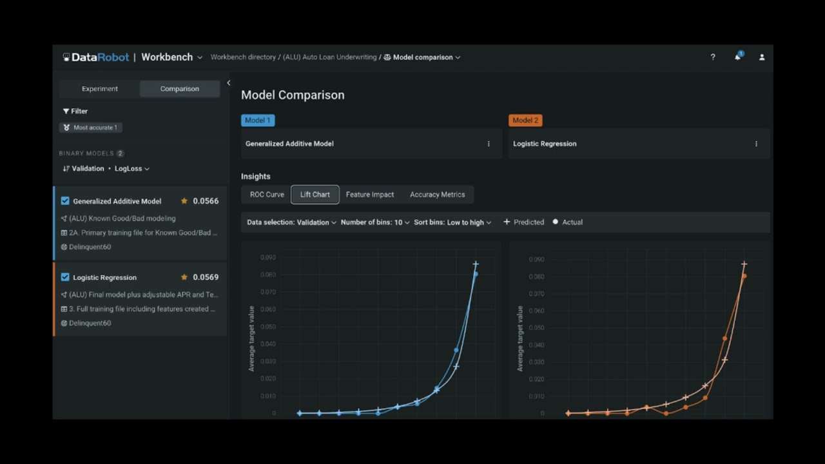The width and height of the screenshot is (825, 464).
Task: Click the Model 2 orange badge
Action: tap(525, 121)
